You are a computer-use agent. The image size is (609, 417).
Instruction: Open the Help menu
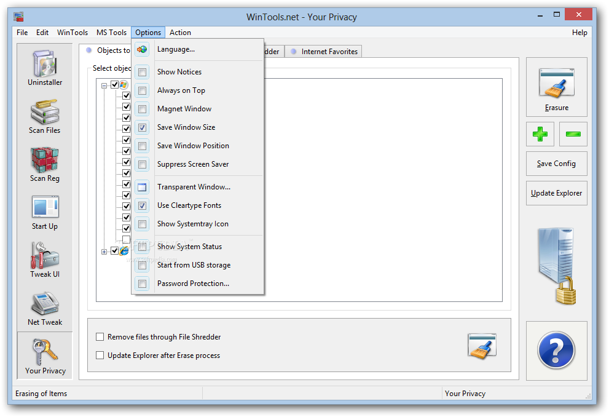[580, 32]
